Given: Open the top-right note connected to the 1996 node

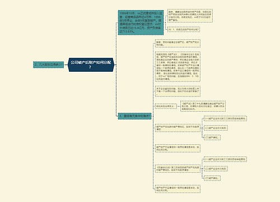Looking at the screenshot, I should 190,16.
